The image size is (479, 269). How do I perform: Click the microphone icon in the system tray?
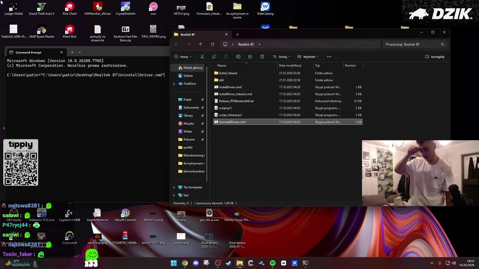click(x=440, y=263)
